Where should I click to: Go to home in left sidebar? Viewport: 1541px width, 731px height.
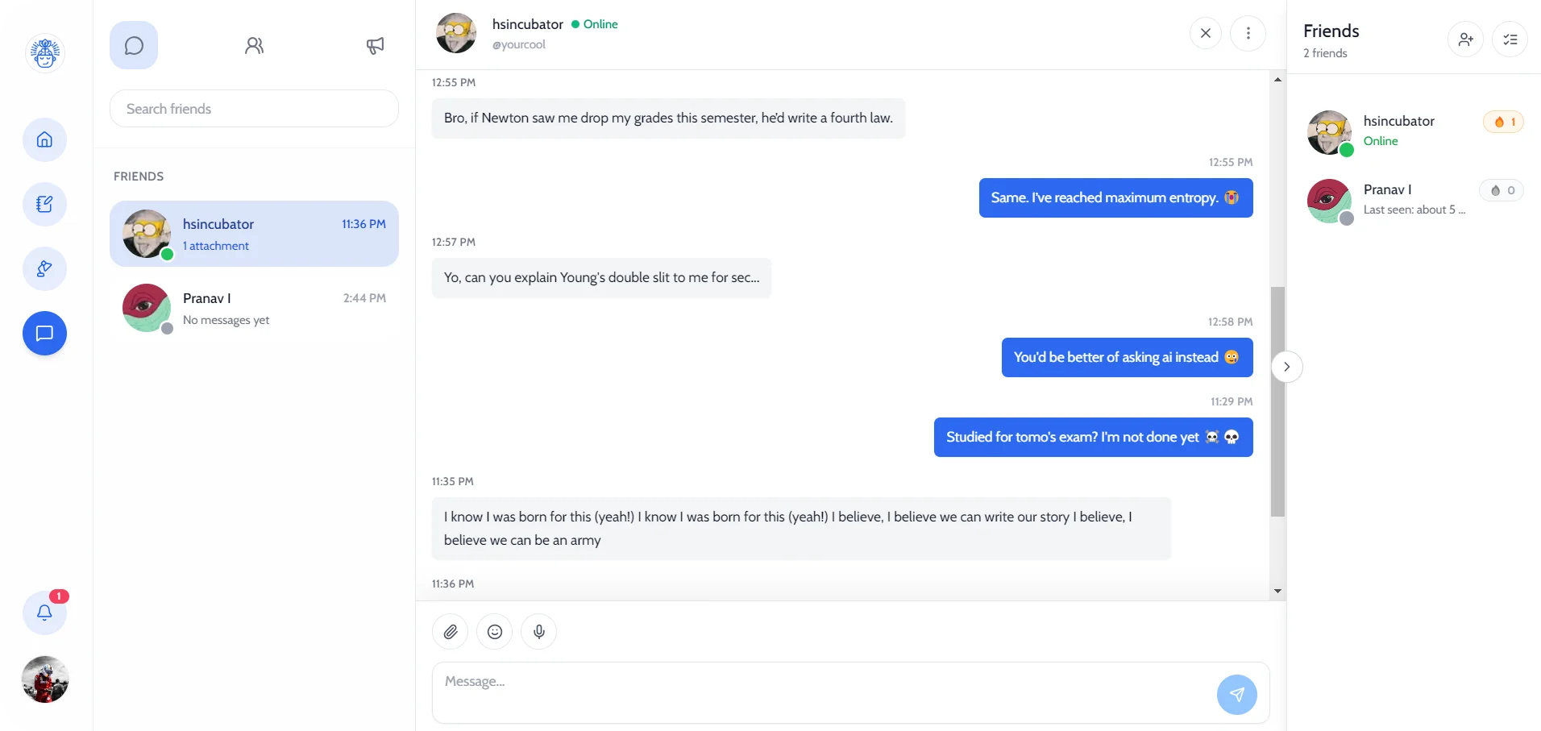pyautogui.click(x=44, y=139)
